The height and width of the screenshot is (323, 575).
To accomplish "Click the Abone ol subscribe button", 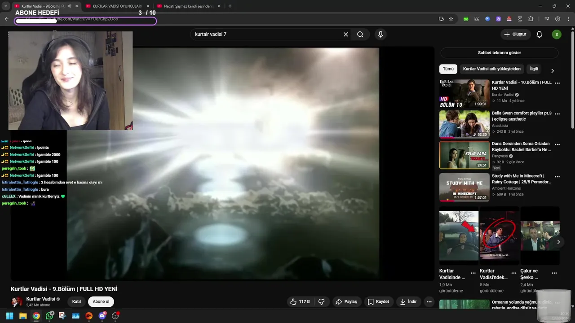I will (x=101, y=301).
